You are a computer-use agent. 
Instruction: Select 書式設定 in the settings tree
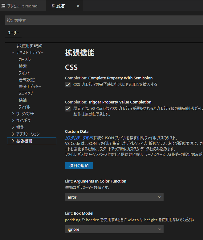(27, 80)
